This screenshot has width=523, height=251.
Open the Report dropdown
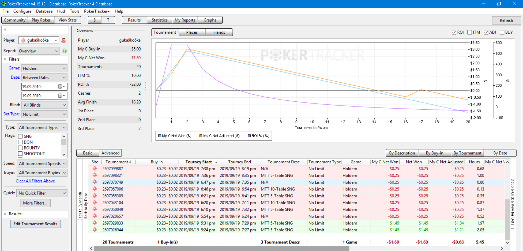point(39,51)
